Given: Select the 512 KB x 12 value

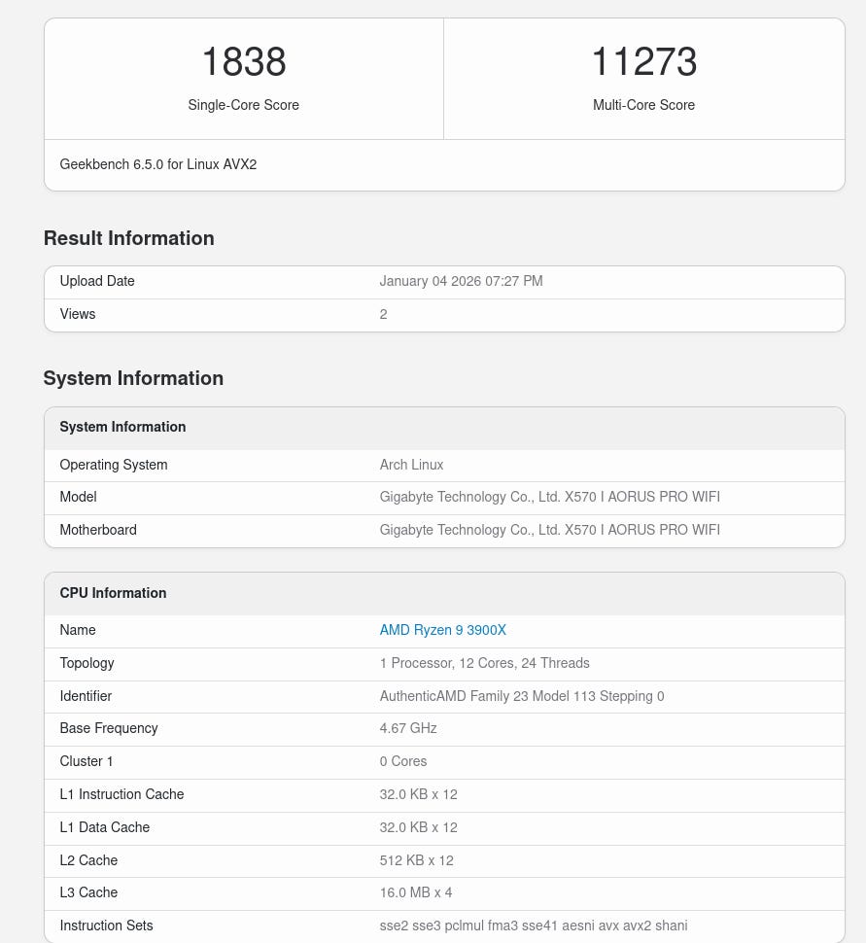Looking at the screenshot, I should click(x=416, y=860).
